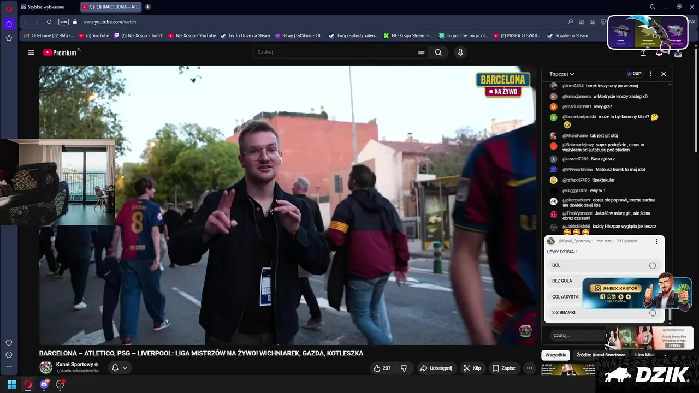Viewport: 699px width, 393px height.
Task: Open the find-in-page magnifier in address bar
Action: pyautogui.click(x=571, y=22)
